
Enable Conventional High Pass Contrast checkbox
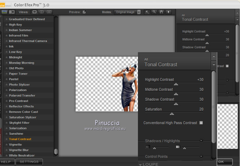pos(201,123)
